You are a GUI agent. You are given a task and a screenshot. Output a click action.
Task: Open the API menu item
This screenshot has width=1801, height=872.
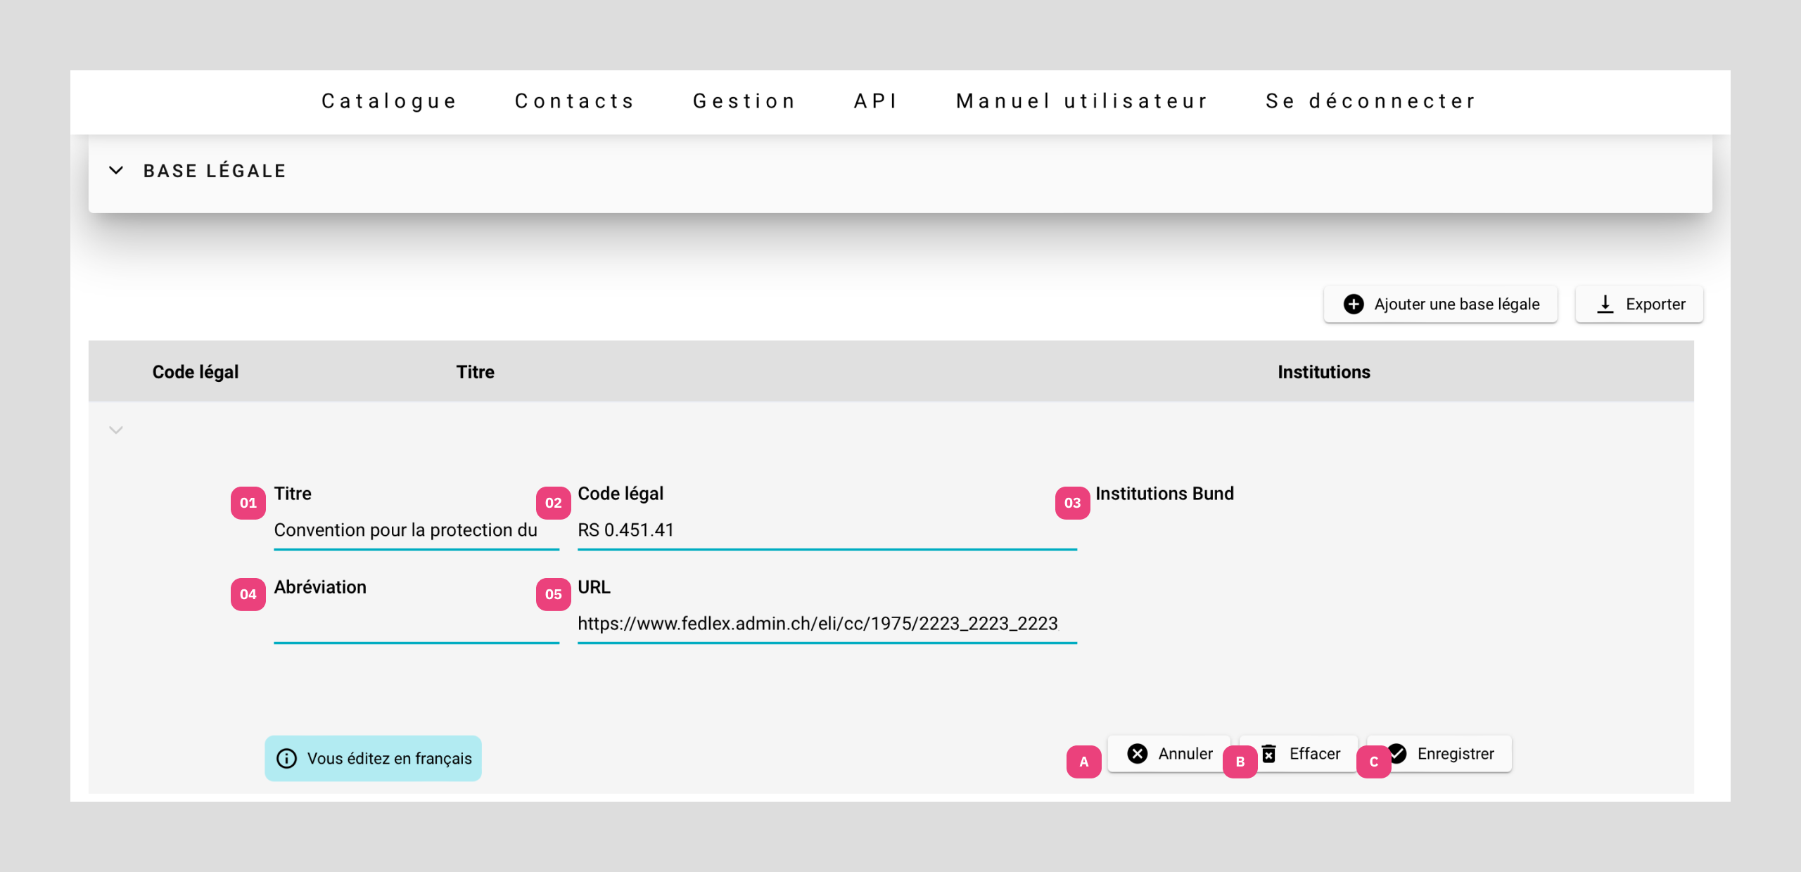click(x=876, y=101)
